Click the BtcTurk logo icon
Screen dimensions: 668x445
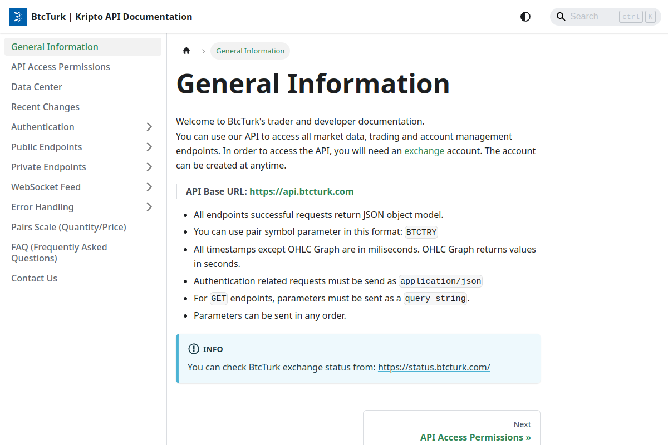coord(18,17)
